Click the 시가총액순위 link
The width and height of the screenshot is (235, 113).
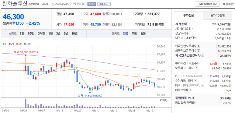tap(183, 29)
